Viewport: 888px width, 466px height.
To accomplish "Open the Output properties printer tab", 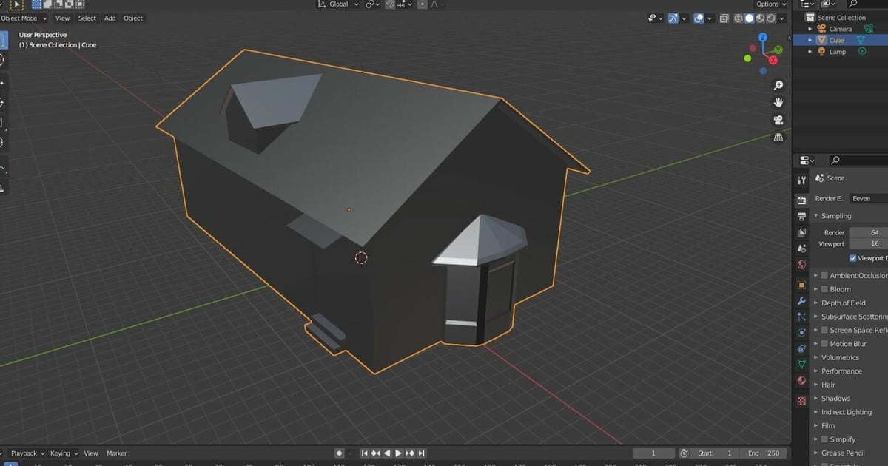I will click(x=801, y=217).
